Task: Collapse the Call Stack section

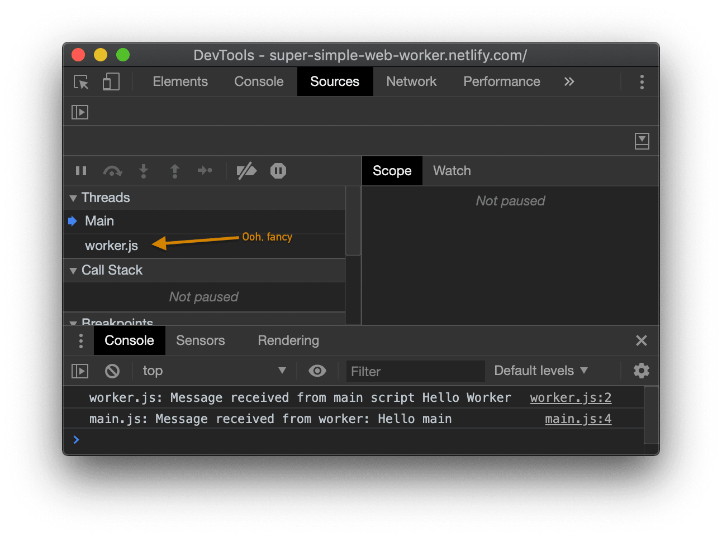Action: (73, 270)
